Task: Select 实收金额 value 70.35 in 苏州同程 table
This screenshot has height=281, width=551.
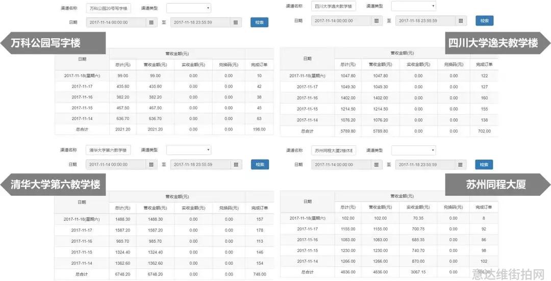Action: (x=418, y=218)
